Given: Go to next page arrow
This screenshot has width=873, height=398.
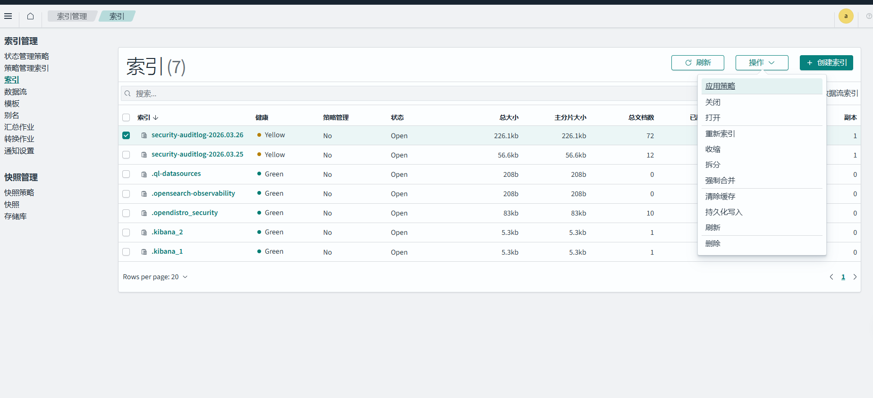Looking at the screenshot, I should [855, 277].
